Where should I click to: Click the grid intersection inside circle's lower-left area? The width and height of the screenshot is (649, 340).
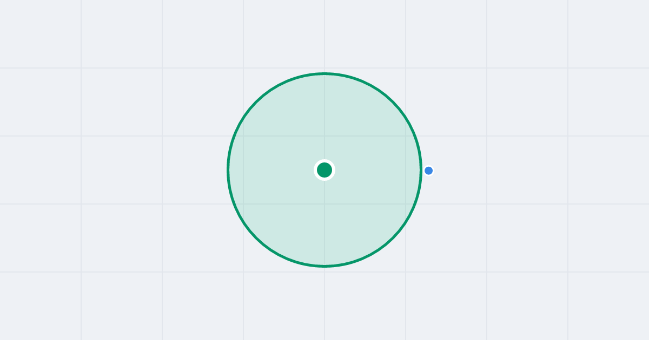click(x=243, y=204)
